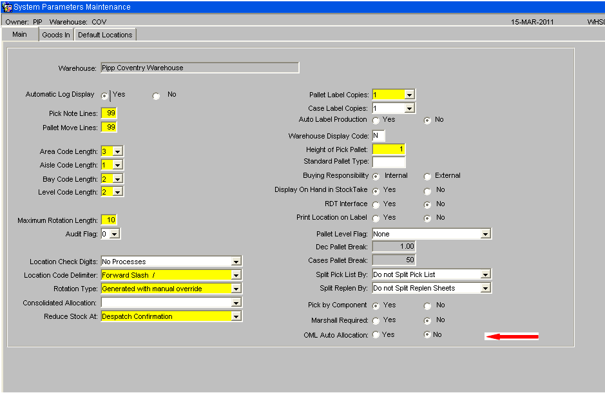Image resolution: width=605 pixels, height=393 pixels.
Task: Click the Standard Pallet Type field
Action: click(x=389, y=162)
